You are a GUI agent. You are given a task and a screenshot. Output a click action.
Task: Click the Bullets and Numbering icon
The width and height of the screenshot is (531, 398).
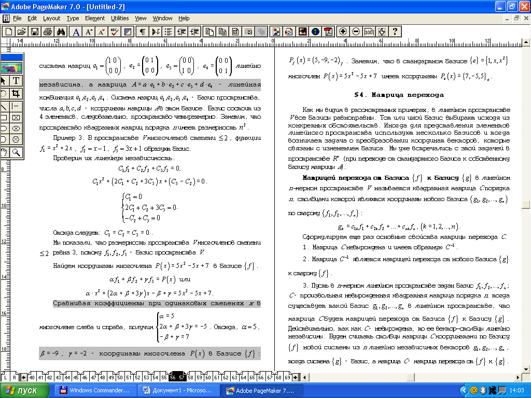[169, 32]
